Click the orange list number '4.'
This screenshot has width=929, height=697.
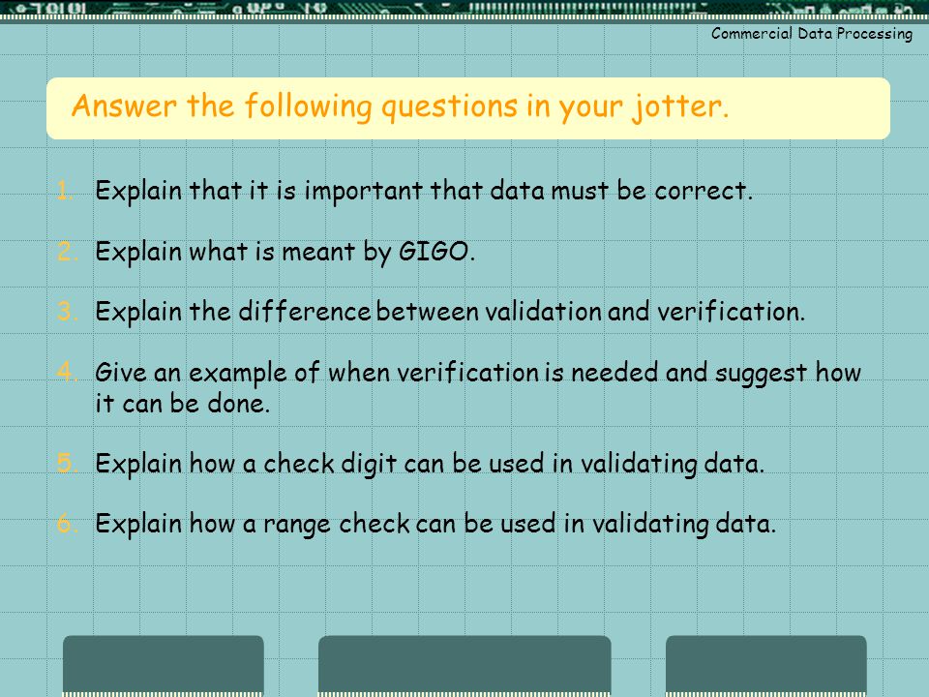coord(68,372)
